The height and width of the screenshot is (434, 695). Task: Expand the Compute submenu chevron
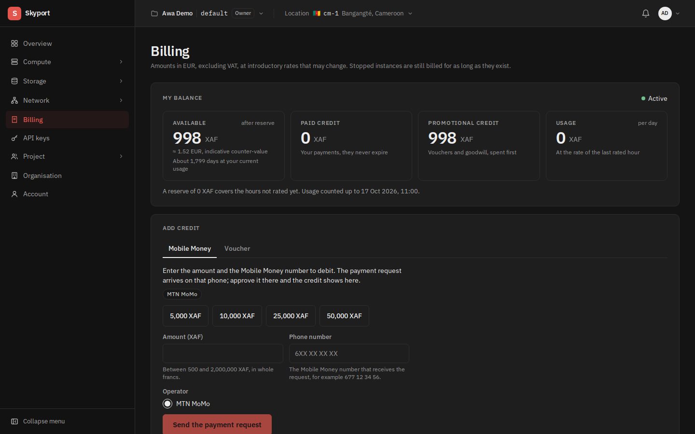pyautogui.click(x=121, y=62)
